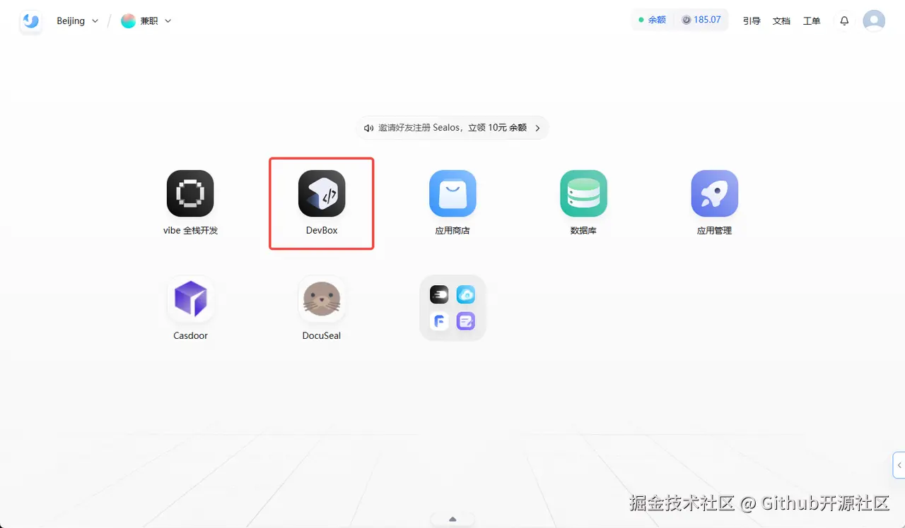Click the 'Casdoor' label text
Screen dimensions: 905x528
pyautogui.click(x=190, y=335)
